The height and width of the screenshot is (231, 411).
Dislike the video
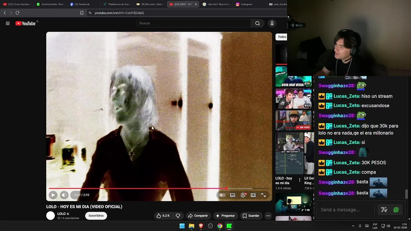tap(178, 216)
